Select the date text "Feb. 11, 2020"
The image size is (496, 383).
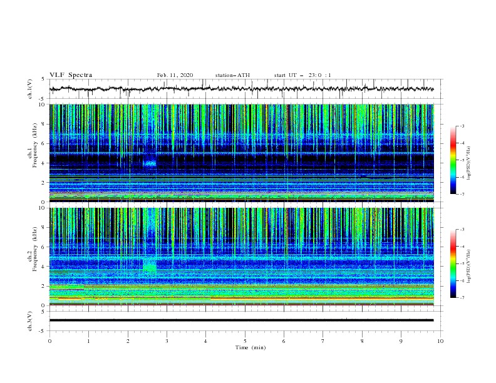pos(175,75)
